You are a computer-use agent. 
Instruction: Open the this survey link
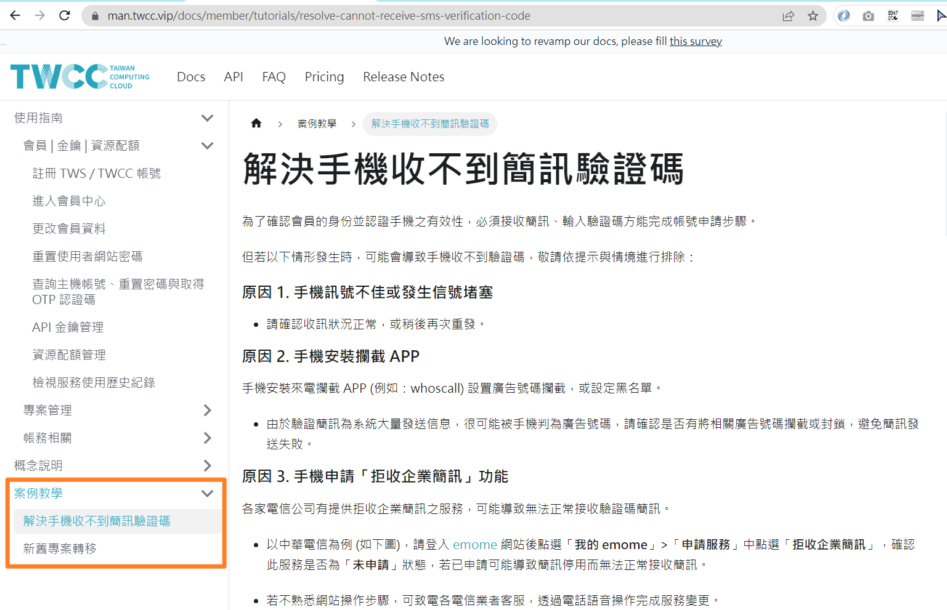click(x=696, y=41)
